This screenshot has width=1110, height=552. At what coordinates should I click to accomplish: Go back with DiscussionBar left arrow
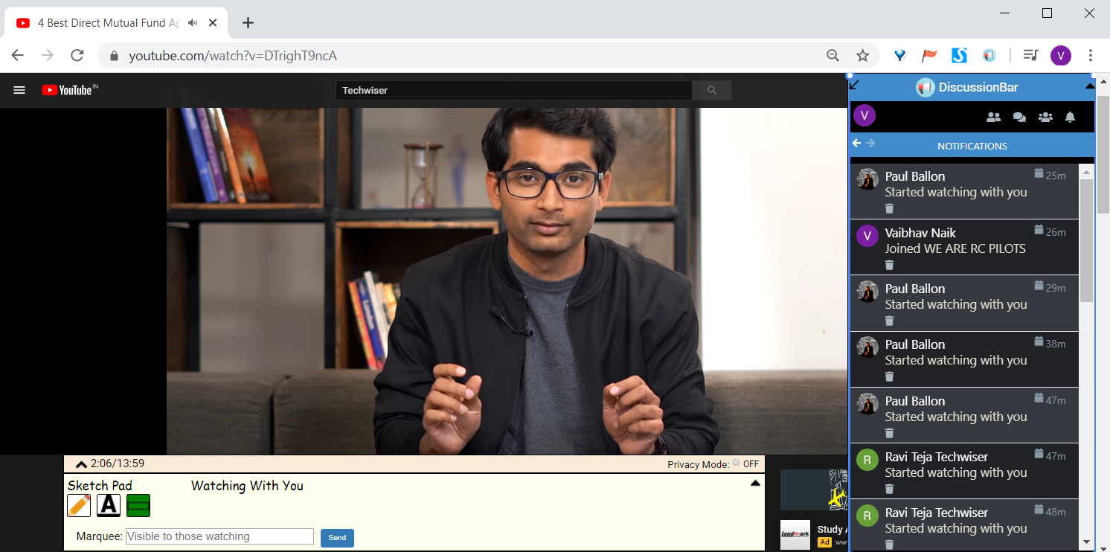[856, 143]
